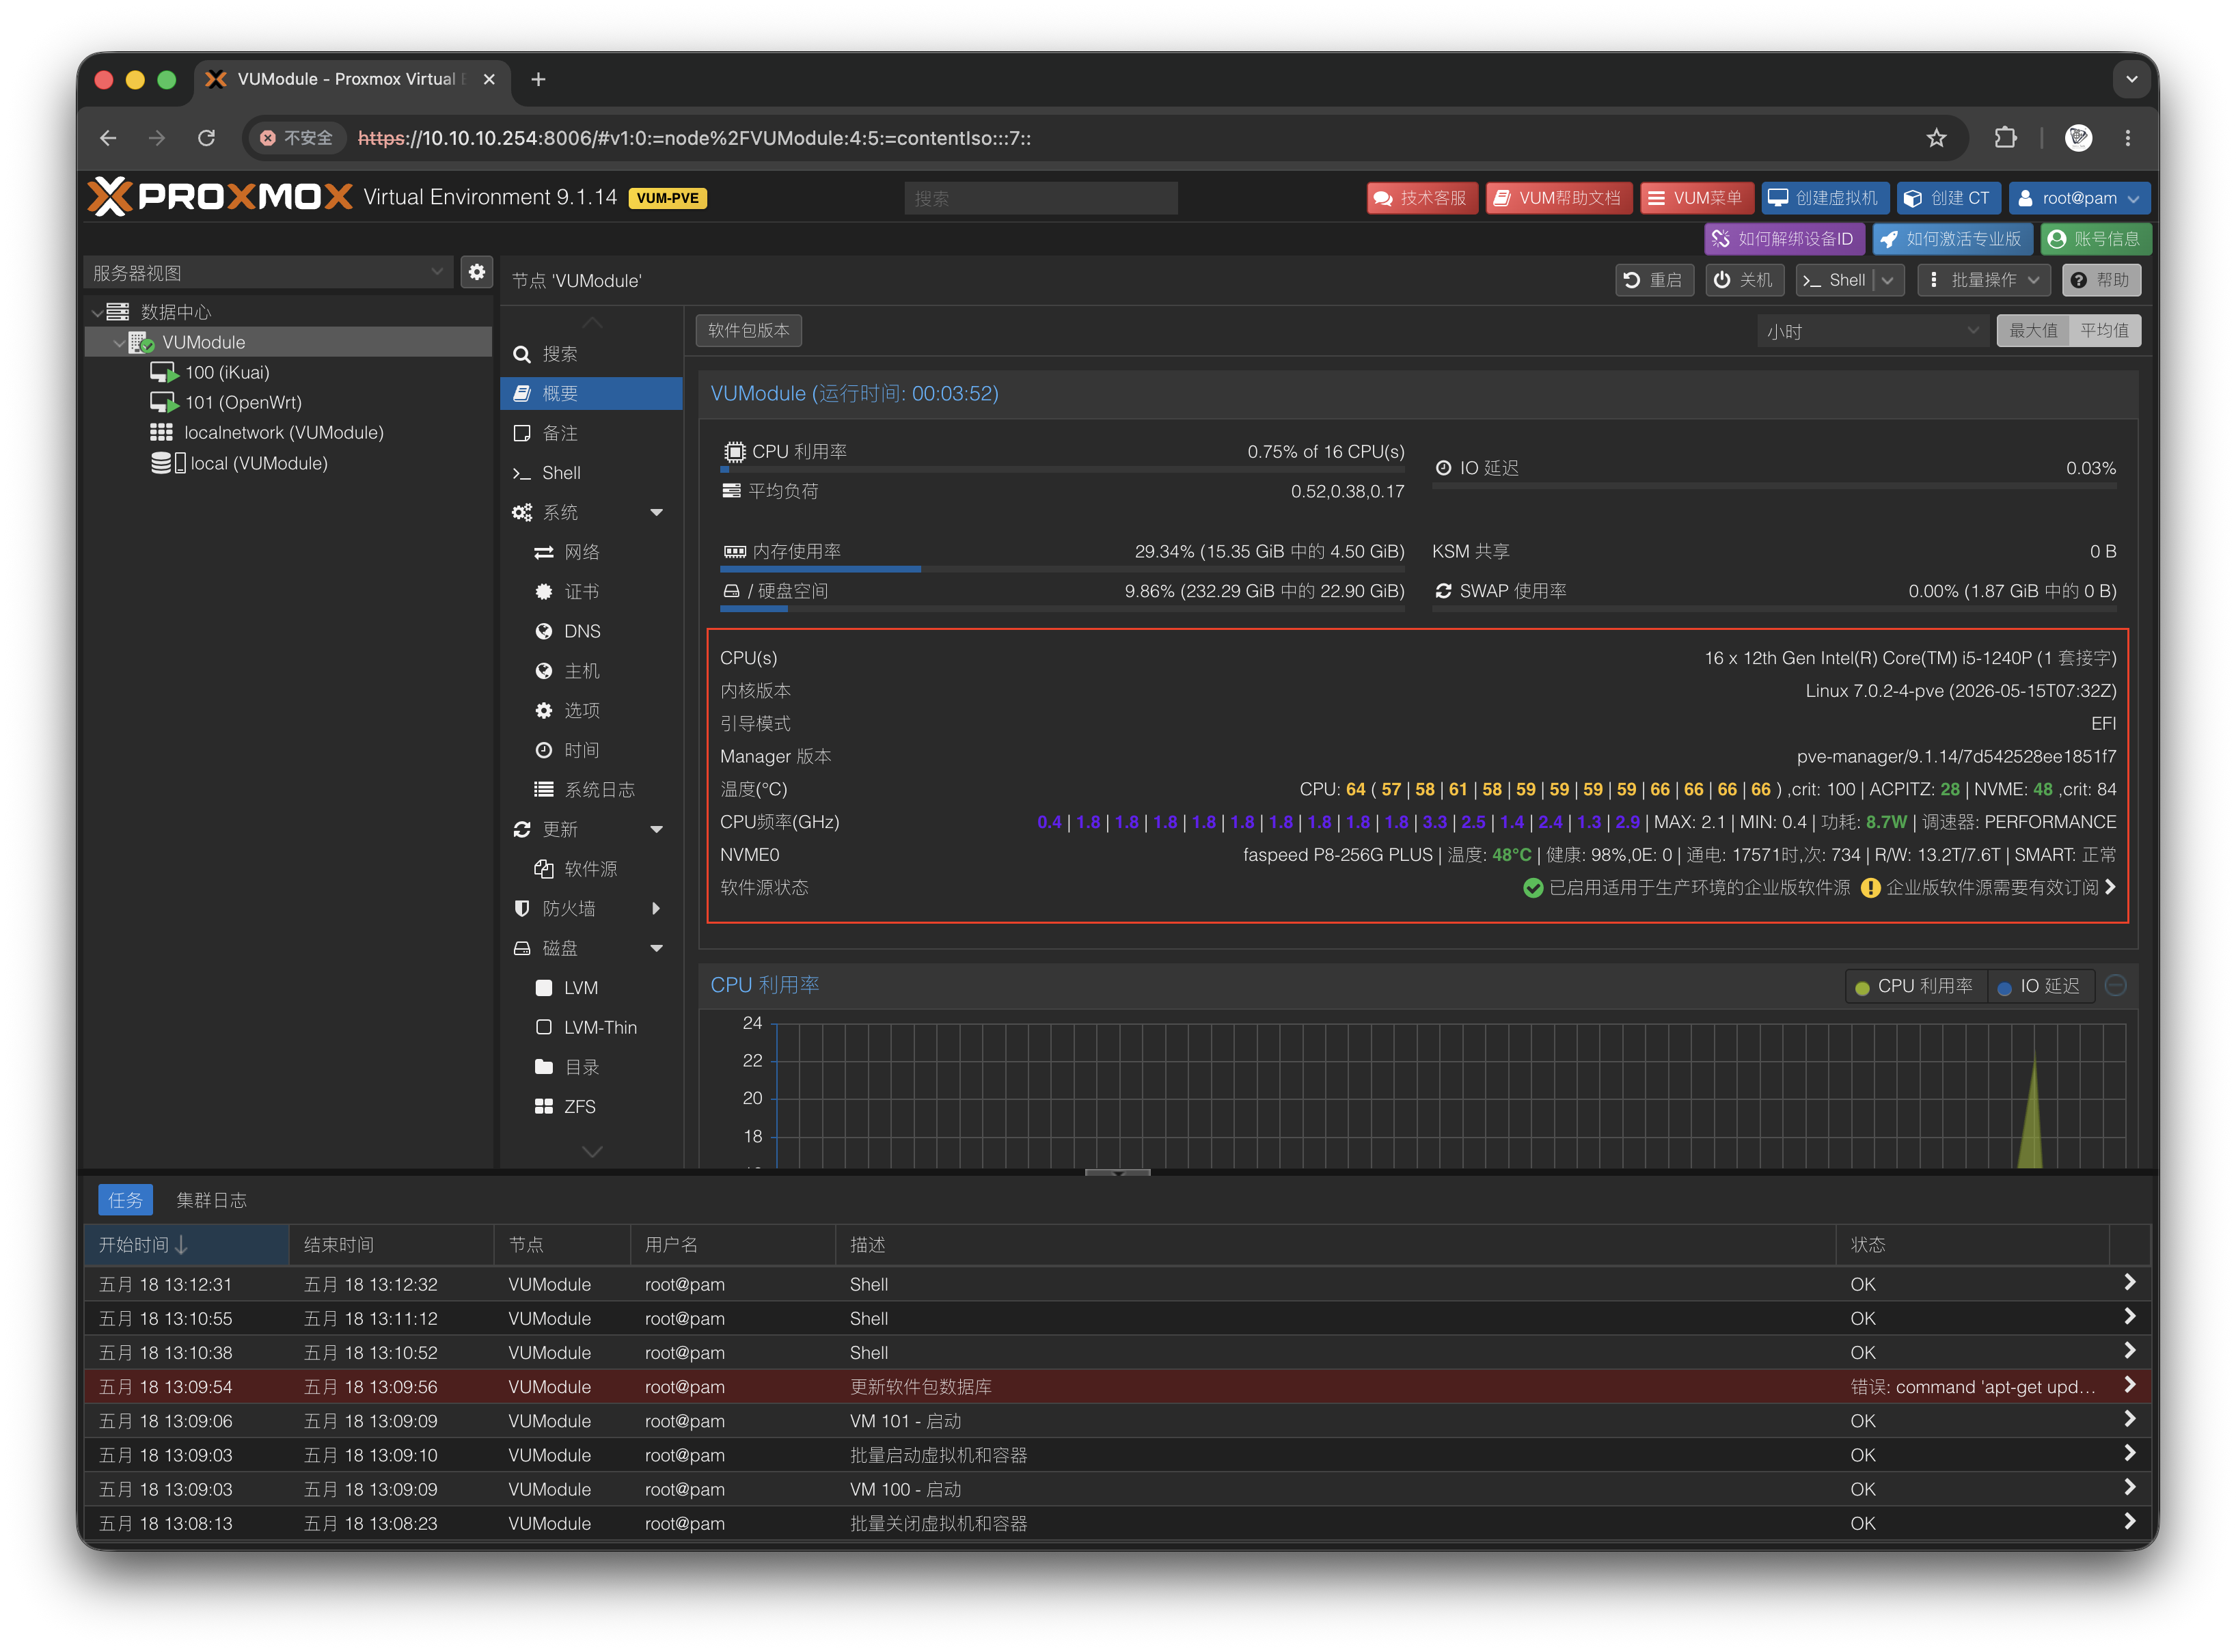Screen dimensions: 2236x1652
Task: Switch graph to 平均值 mode
Action: [x=2105, y=331]
